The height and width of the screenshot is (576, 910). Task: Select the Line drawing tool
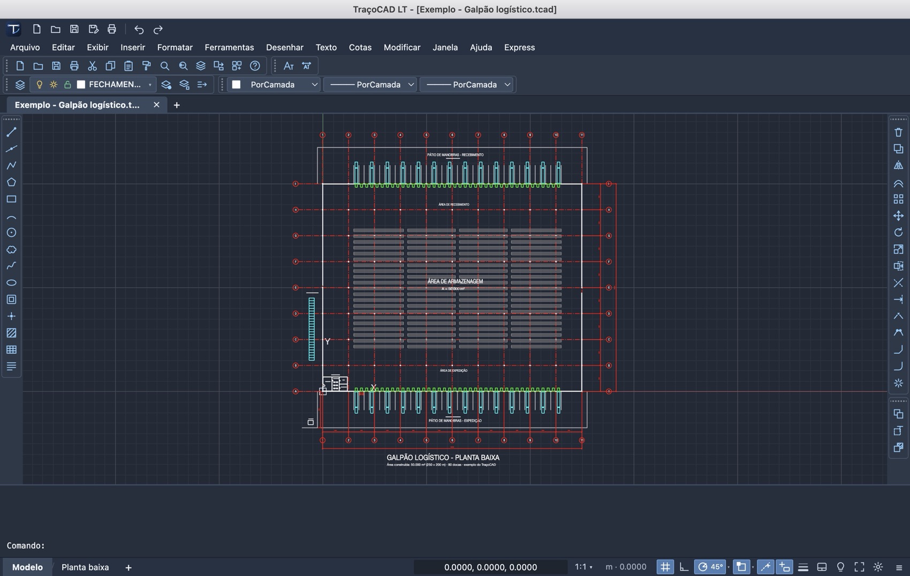[x=11, y=132]
